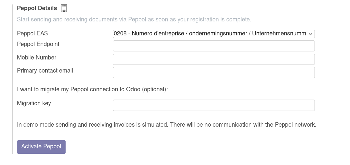Click the Peppol Endpoint label
Image resolution: width=350 pixels, height=165 pixels.
[38, 44]
